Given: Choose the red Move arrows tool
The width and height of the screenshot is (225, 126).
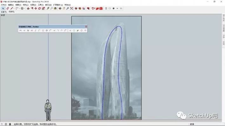Looking at the screenshot, I should (36, 9).
